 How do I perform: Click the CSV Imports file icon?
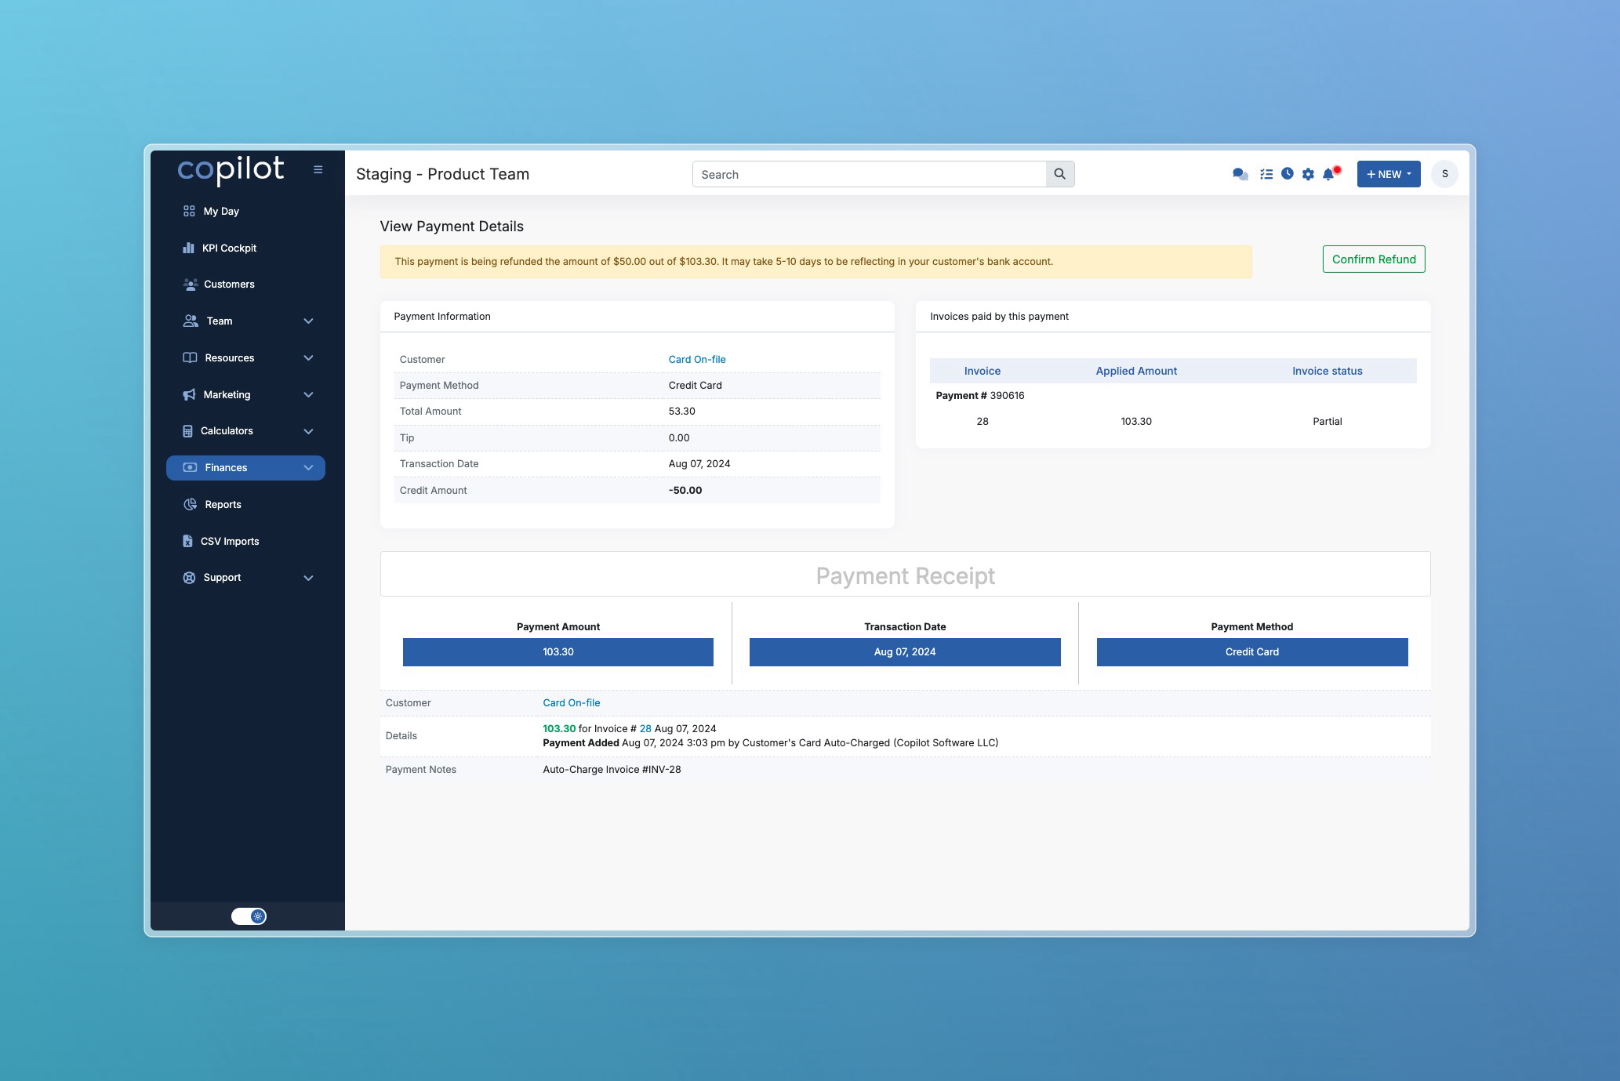coord(187,541)
